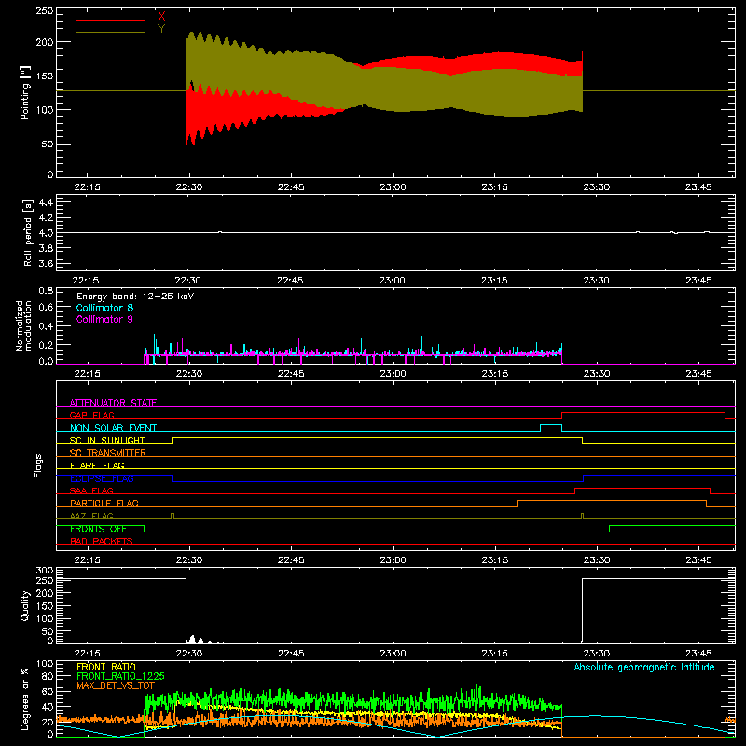The width and height of the screenshot is (746, 746).
Task: Click the SC_TRANSMITTER flag label
Action: (107, 453)
